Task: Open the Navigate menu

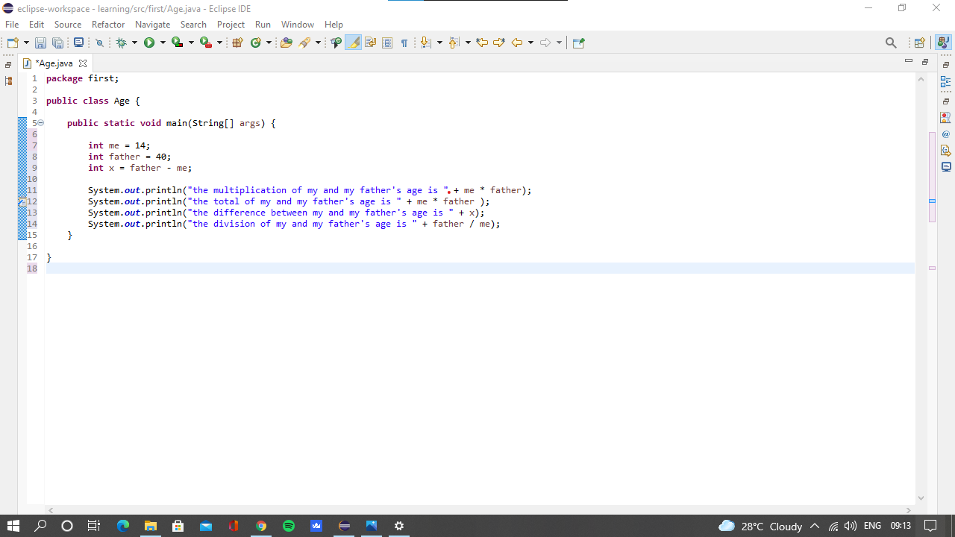Action: click(x=152, y=25)
